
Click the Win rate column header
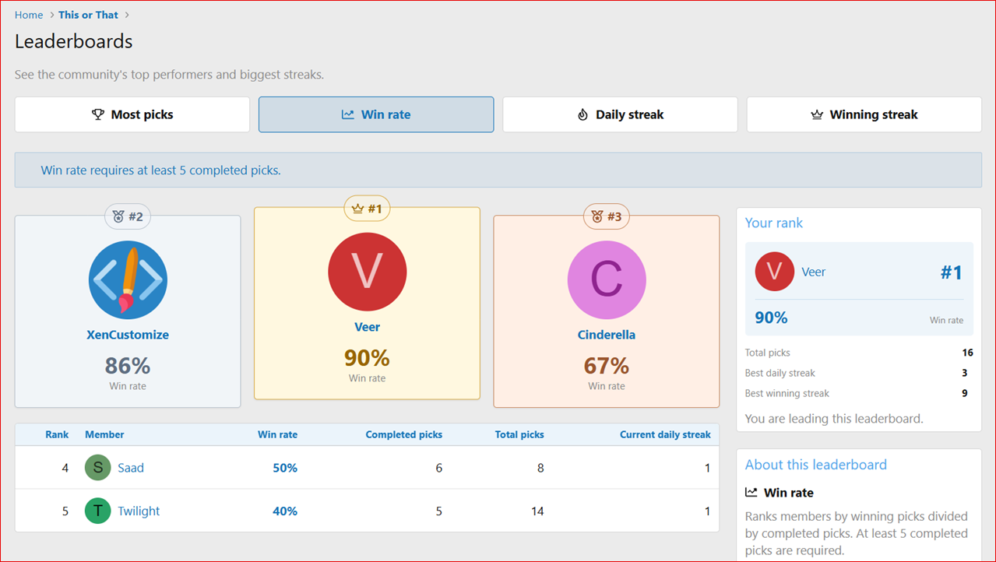(277, 434)
